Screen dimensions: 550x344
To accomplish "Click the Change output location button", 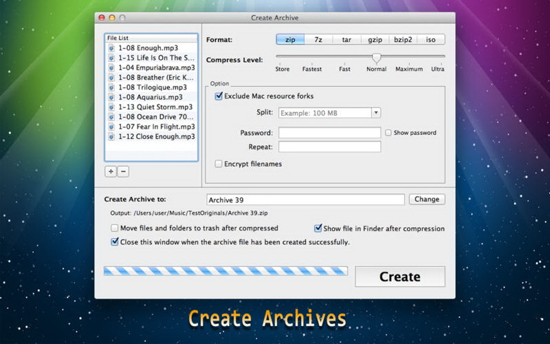I will (x=427, y=200).
